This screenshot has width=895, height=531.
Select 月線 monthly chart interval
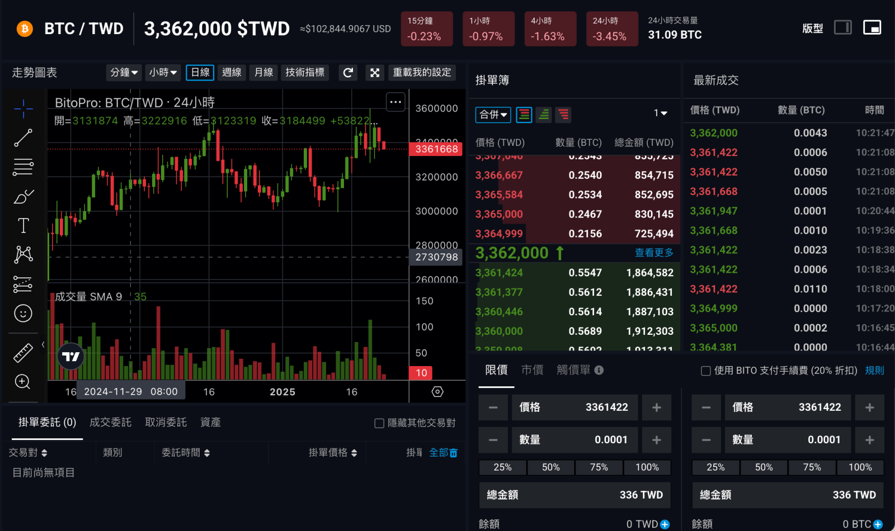point(263,73)
